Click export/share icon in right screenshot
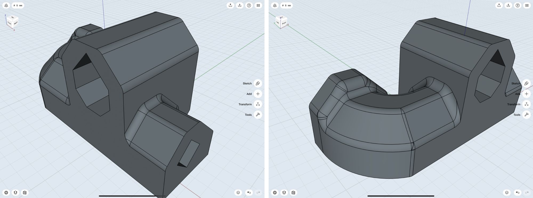Image resolution: width=533 pixels, height=198 pixels. [499, 5]
